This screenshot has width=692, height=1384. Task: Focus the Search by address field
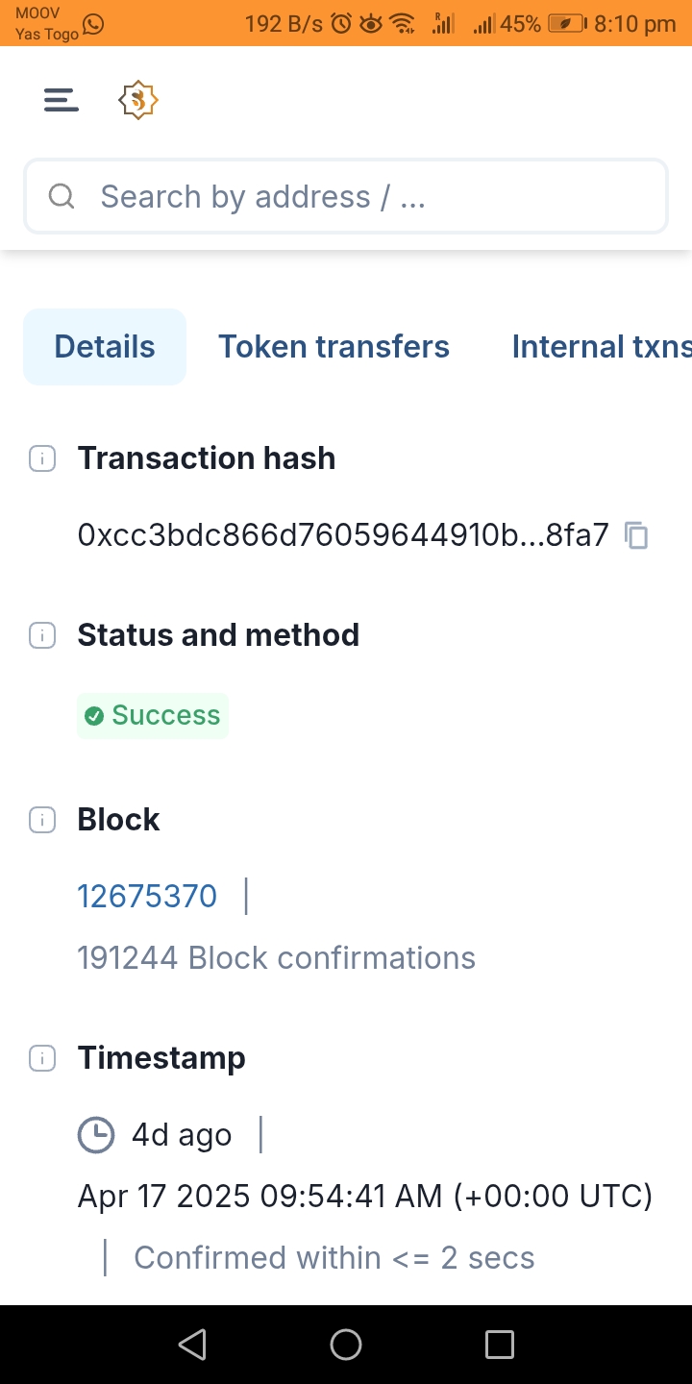(365, 197)
